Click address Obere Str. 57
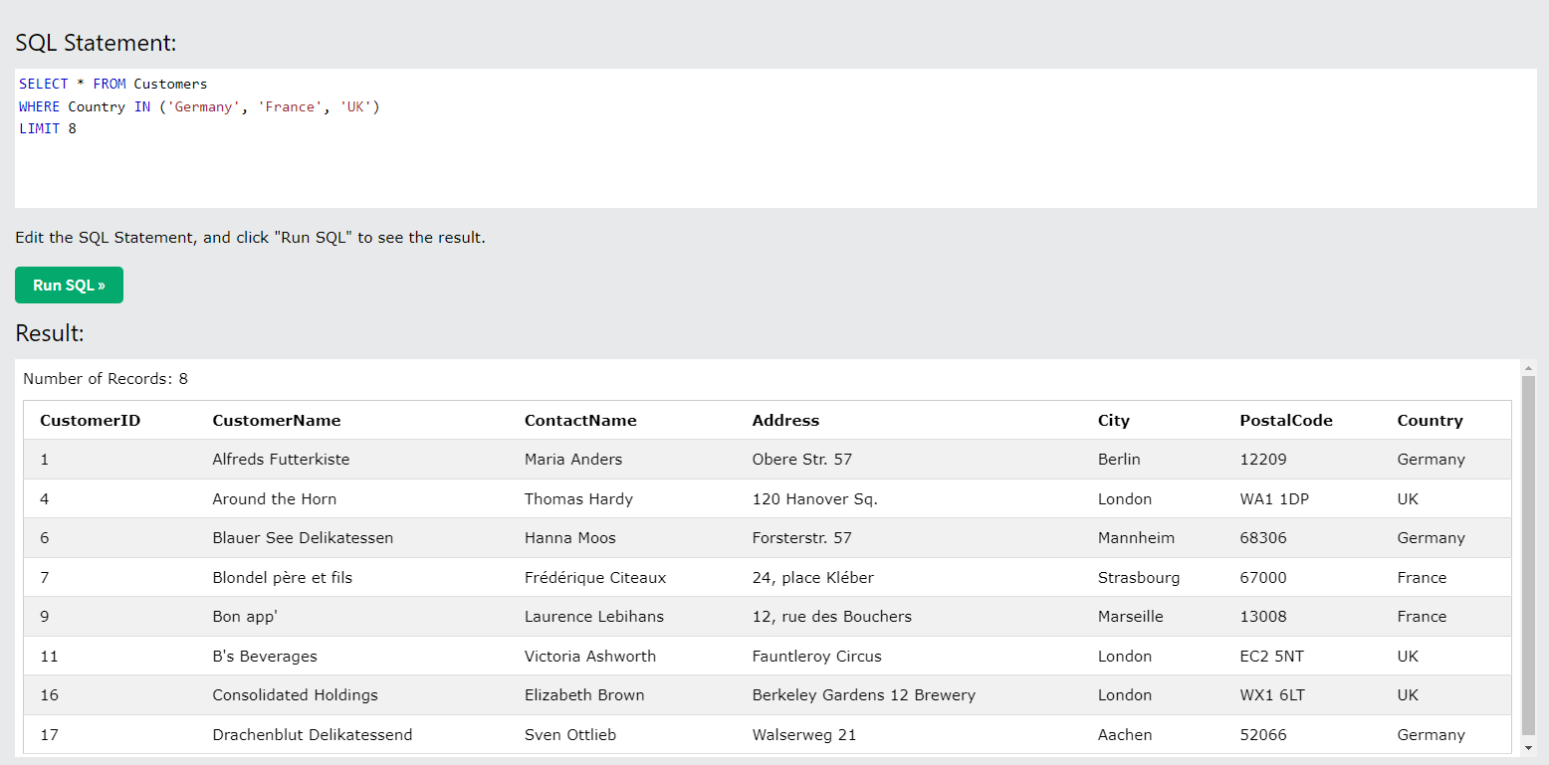 802,460
